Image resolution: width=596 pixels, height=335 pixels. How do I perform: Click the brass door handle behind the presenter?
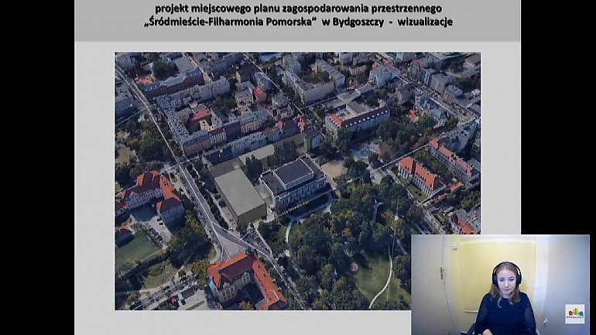441,272
